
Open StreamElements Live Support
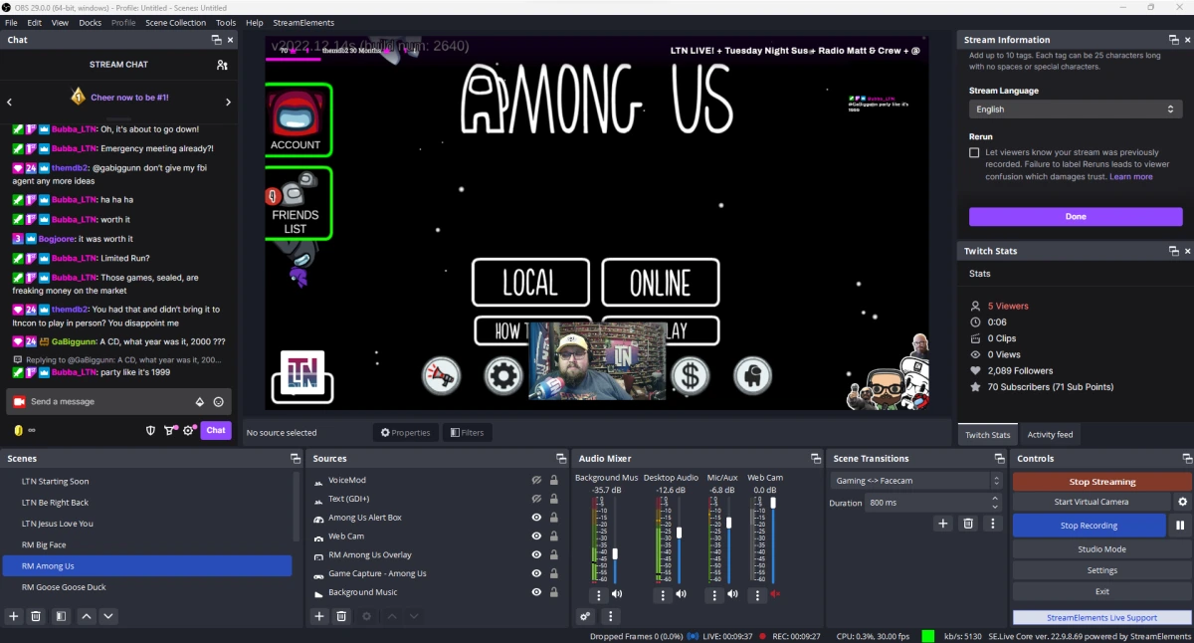point(1101,618)
